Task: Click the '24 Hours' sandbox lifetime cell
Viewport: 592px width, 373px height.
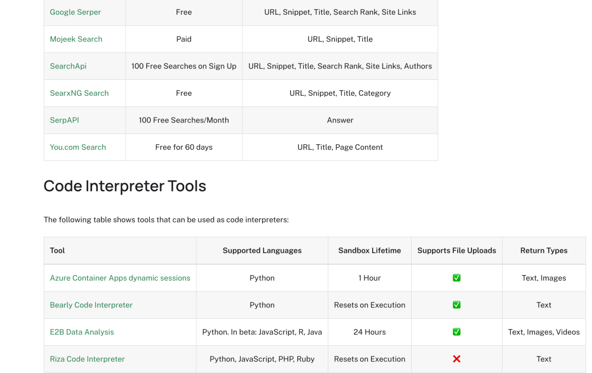Action: click(369, 332)
